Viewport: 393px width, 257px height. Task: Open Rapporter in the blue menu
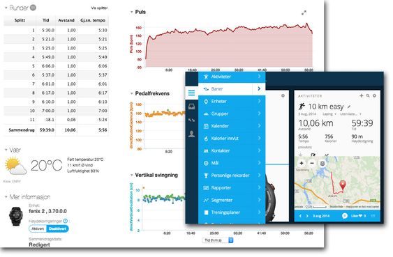232,188
